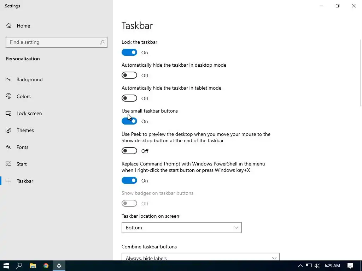Turn on Use Peek to preview desktop
The width and height of the screenshot is (362, 271).
click(129, 151)
